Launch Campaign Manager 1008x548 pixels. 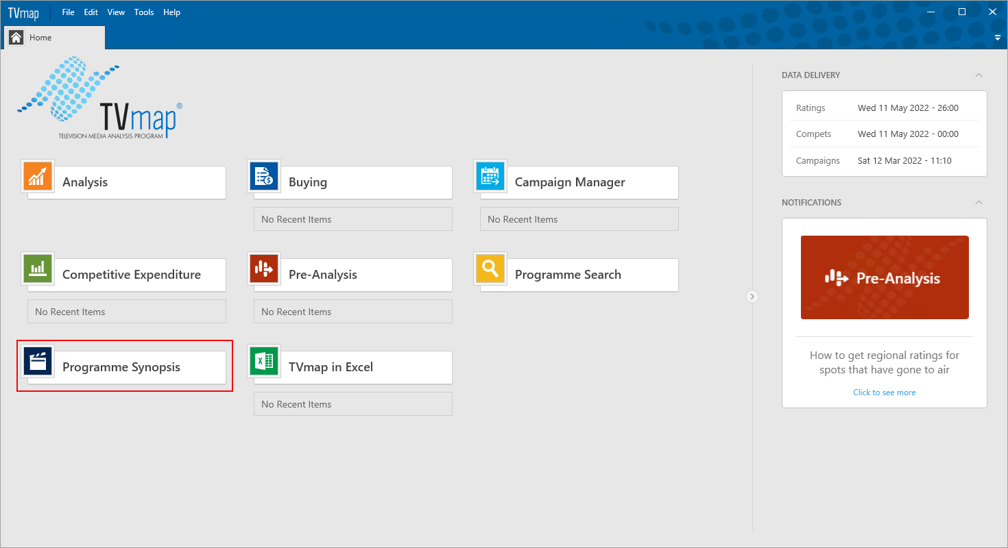(579, 182)
